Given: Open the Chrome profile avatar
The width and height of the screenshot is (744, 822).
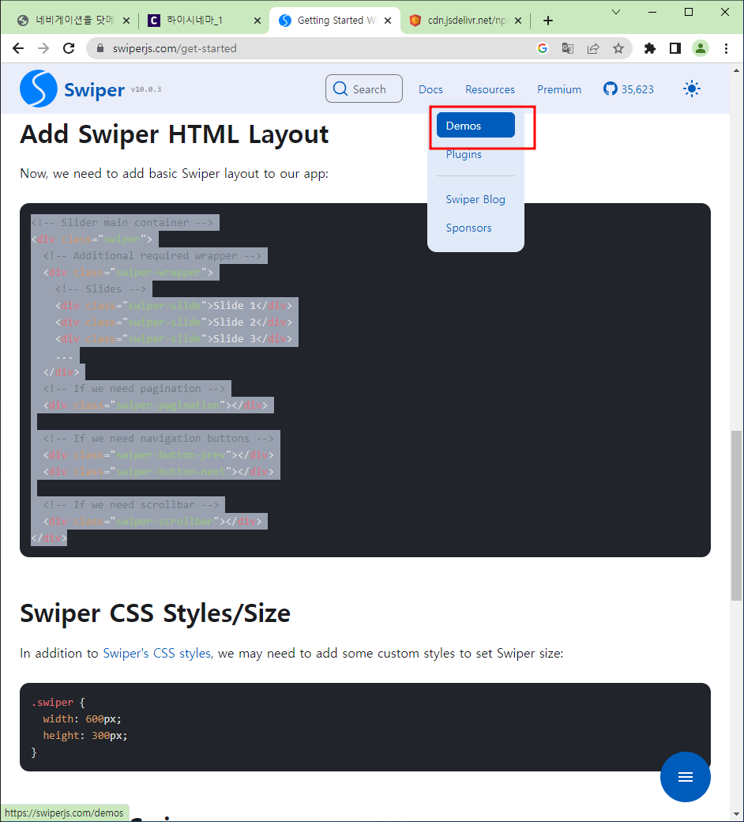Looking at the screenshot, I should tap(701, 48).
